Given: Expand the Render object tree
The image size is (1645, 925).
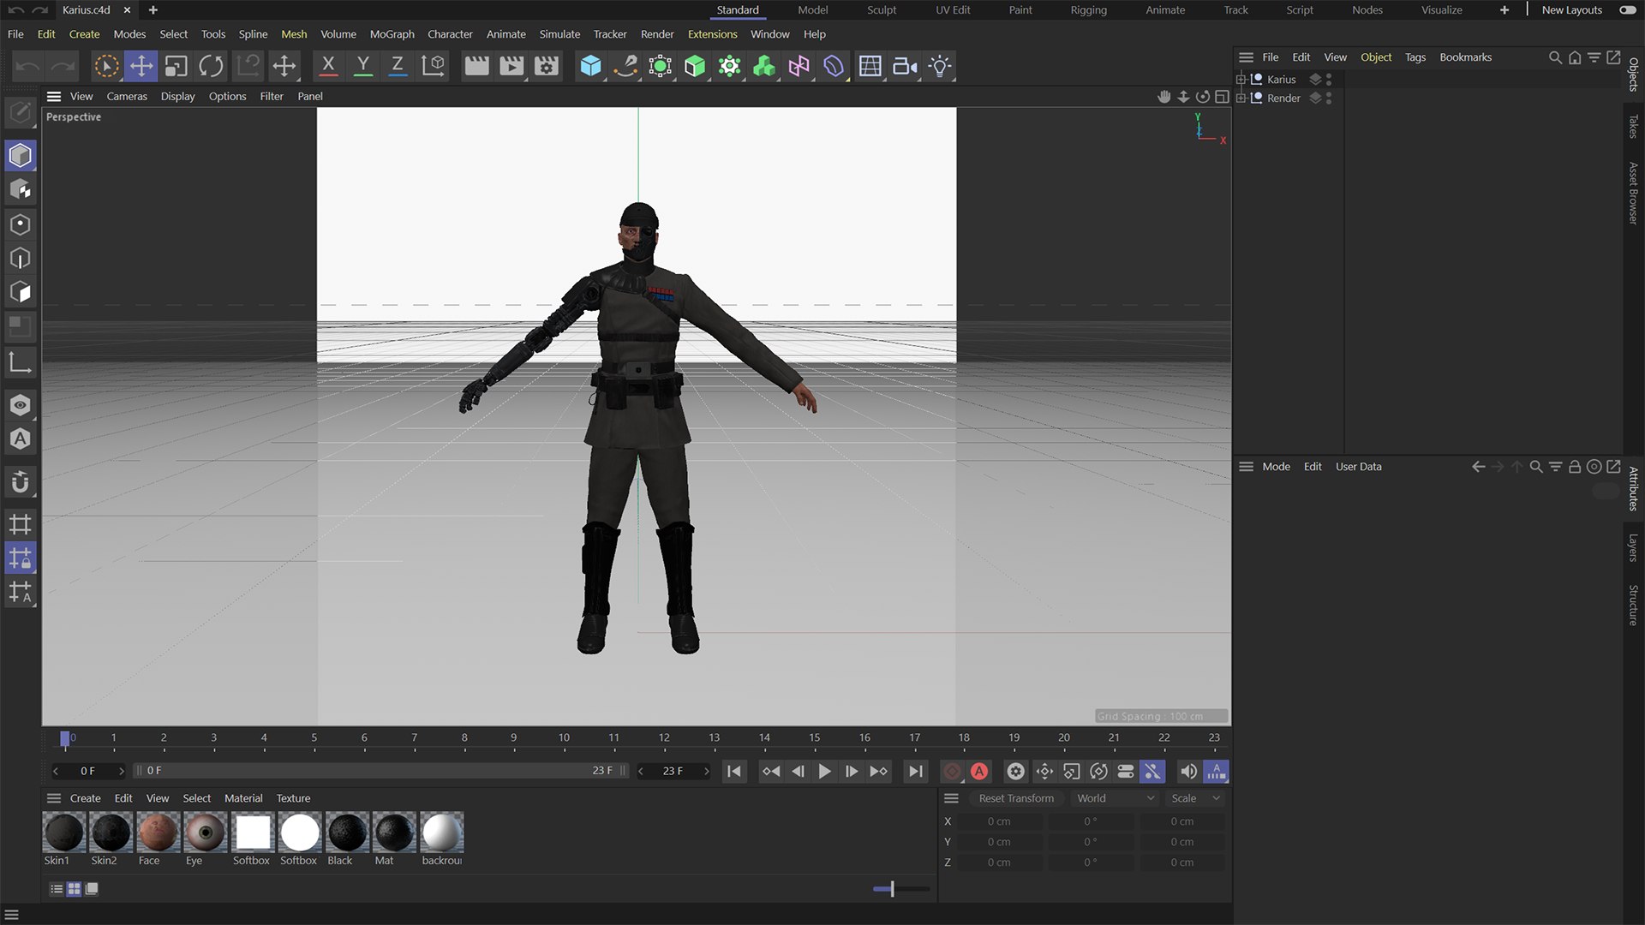Looking at the screenshot, I should coord(1241,98).
